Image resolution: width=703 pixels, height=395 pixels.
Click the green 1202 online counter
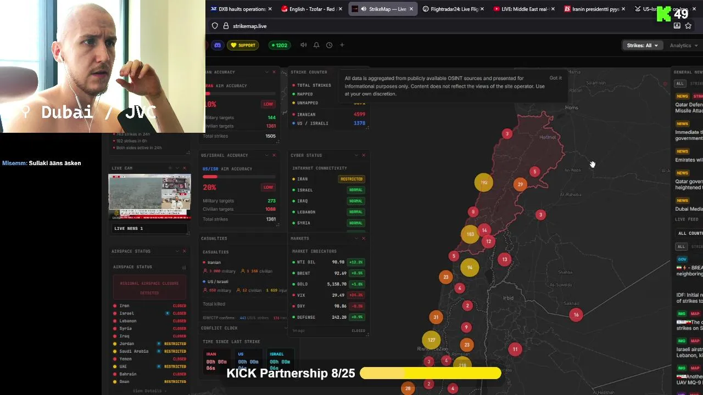(278, 45)
